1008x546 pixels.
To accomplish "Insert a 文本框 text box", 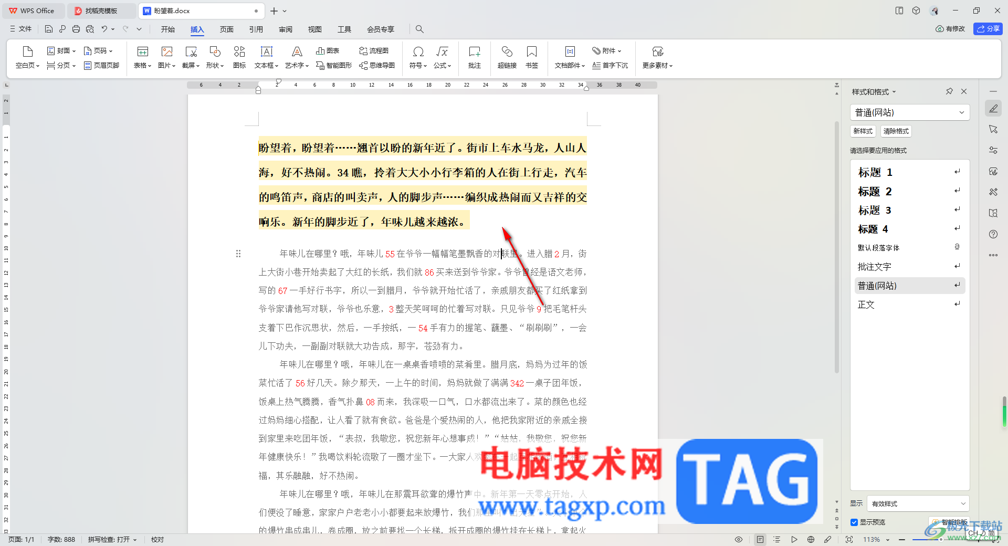I will pyautogui.click(x=266, y=57).
